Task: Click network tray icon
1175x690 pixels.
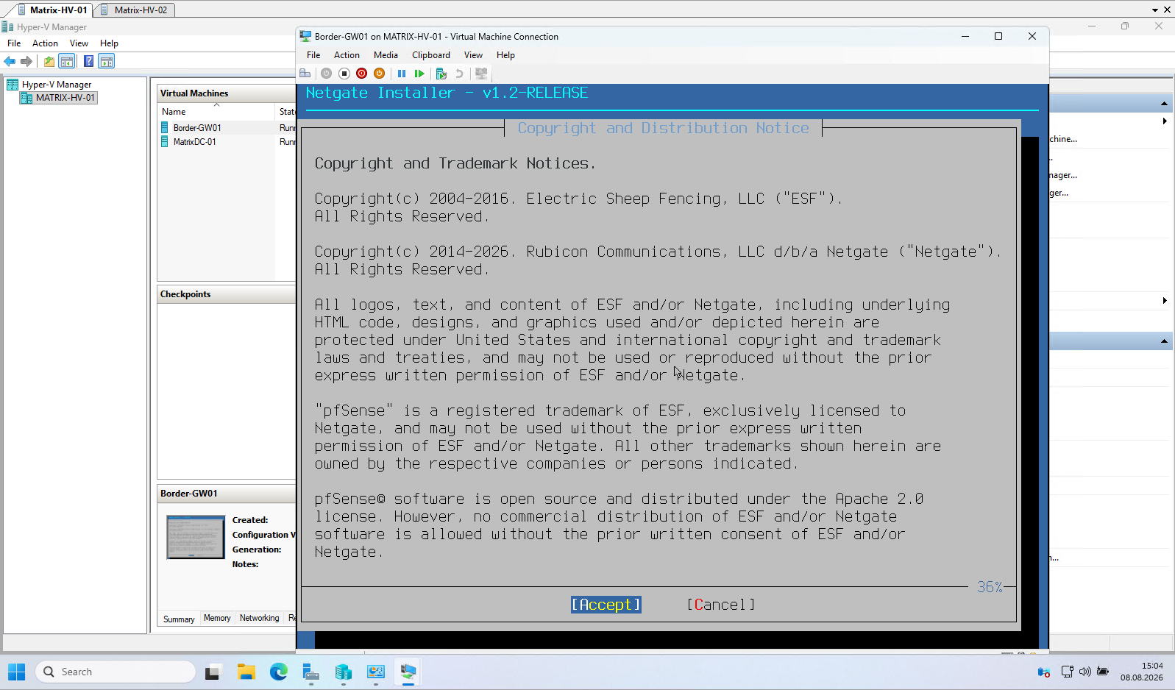Action: (1067, 672)
